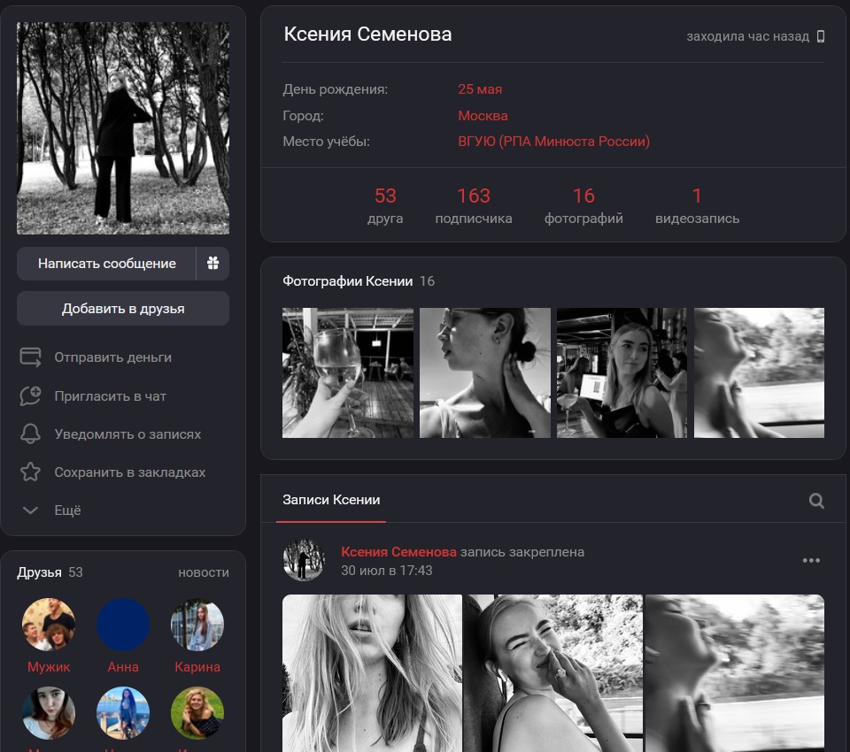Select the Записи Ксении tab
This screenshot has height=752, width=850.
pos(331,500)
